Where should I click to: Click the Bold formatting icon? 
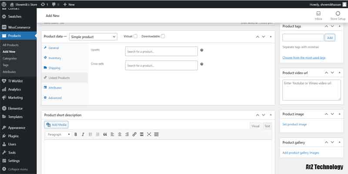pyautogui.click(x=76, y=134)
